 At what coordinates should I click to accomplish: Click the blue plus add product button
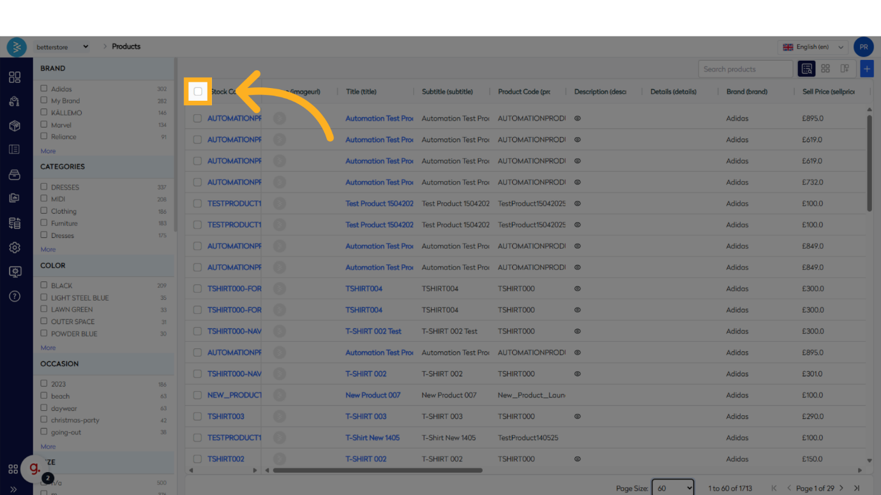pyautogui.click(x=866, y=69)
